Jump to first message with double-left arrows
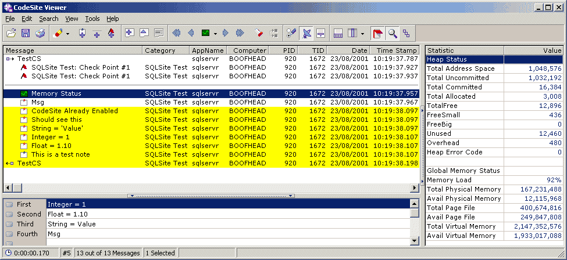Viewport: 567px width, 260px height. [176, 33]
